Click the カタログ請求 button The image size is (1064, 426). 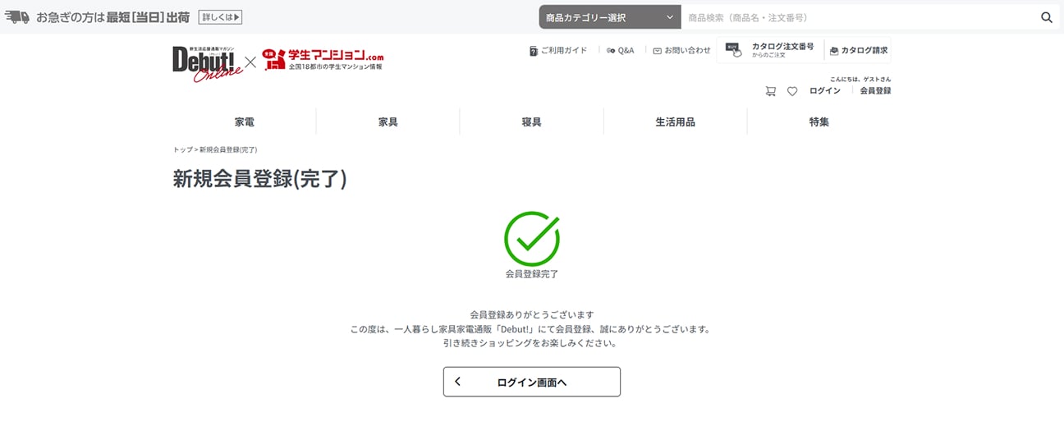pyautogui.click(x=858, y=50)
